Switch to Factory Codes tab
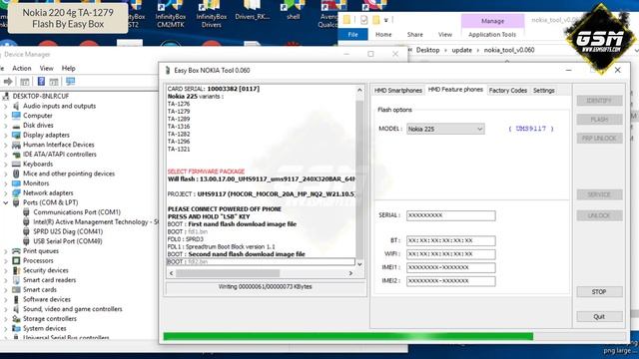This screenshot has width=639, height=359. [508, 91]
